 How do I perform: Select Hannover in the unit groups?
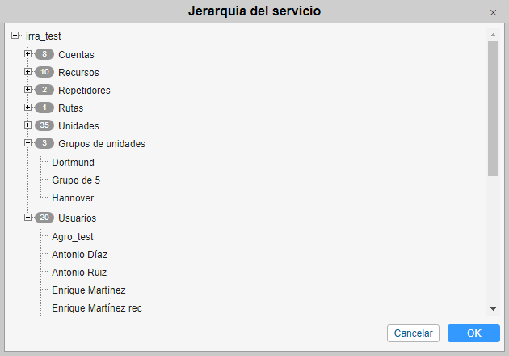click(73, 198)
